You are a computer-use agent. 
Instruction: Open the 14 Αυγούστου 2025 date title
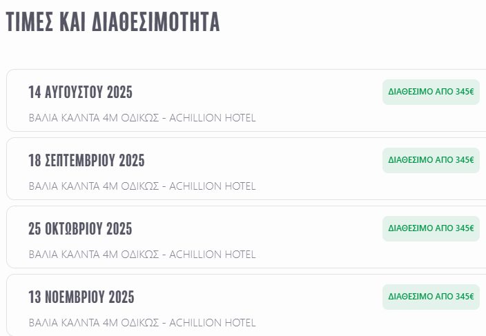pyautogui.click(x=80, y=92)
